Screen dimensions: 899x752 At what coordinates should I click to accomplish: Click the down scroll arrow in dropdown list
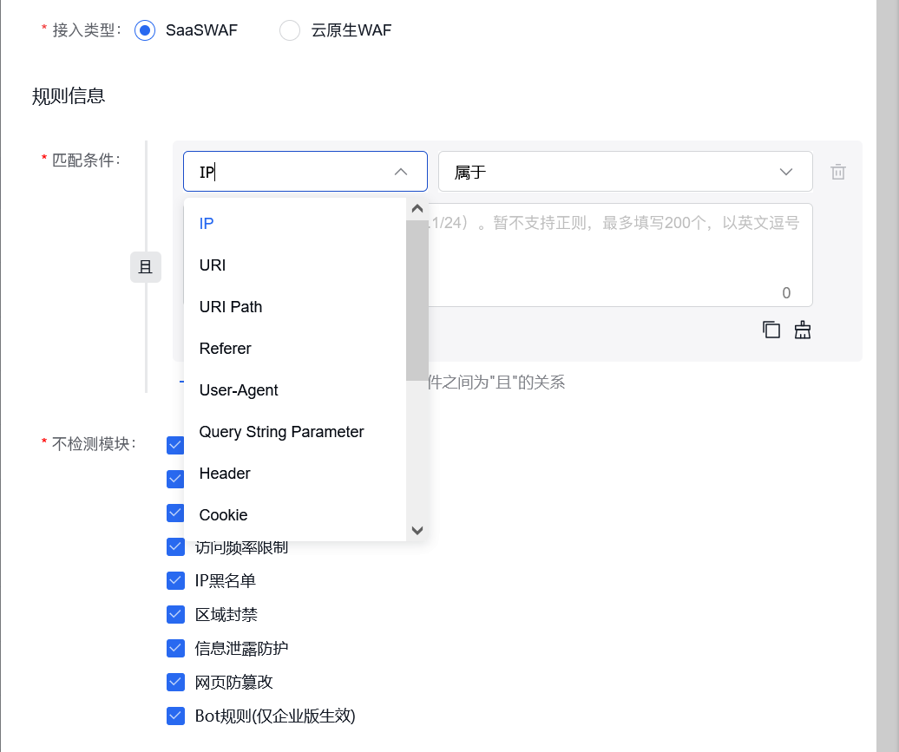pyautogui.click(x=417, y=530)
